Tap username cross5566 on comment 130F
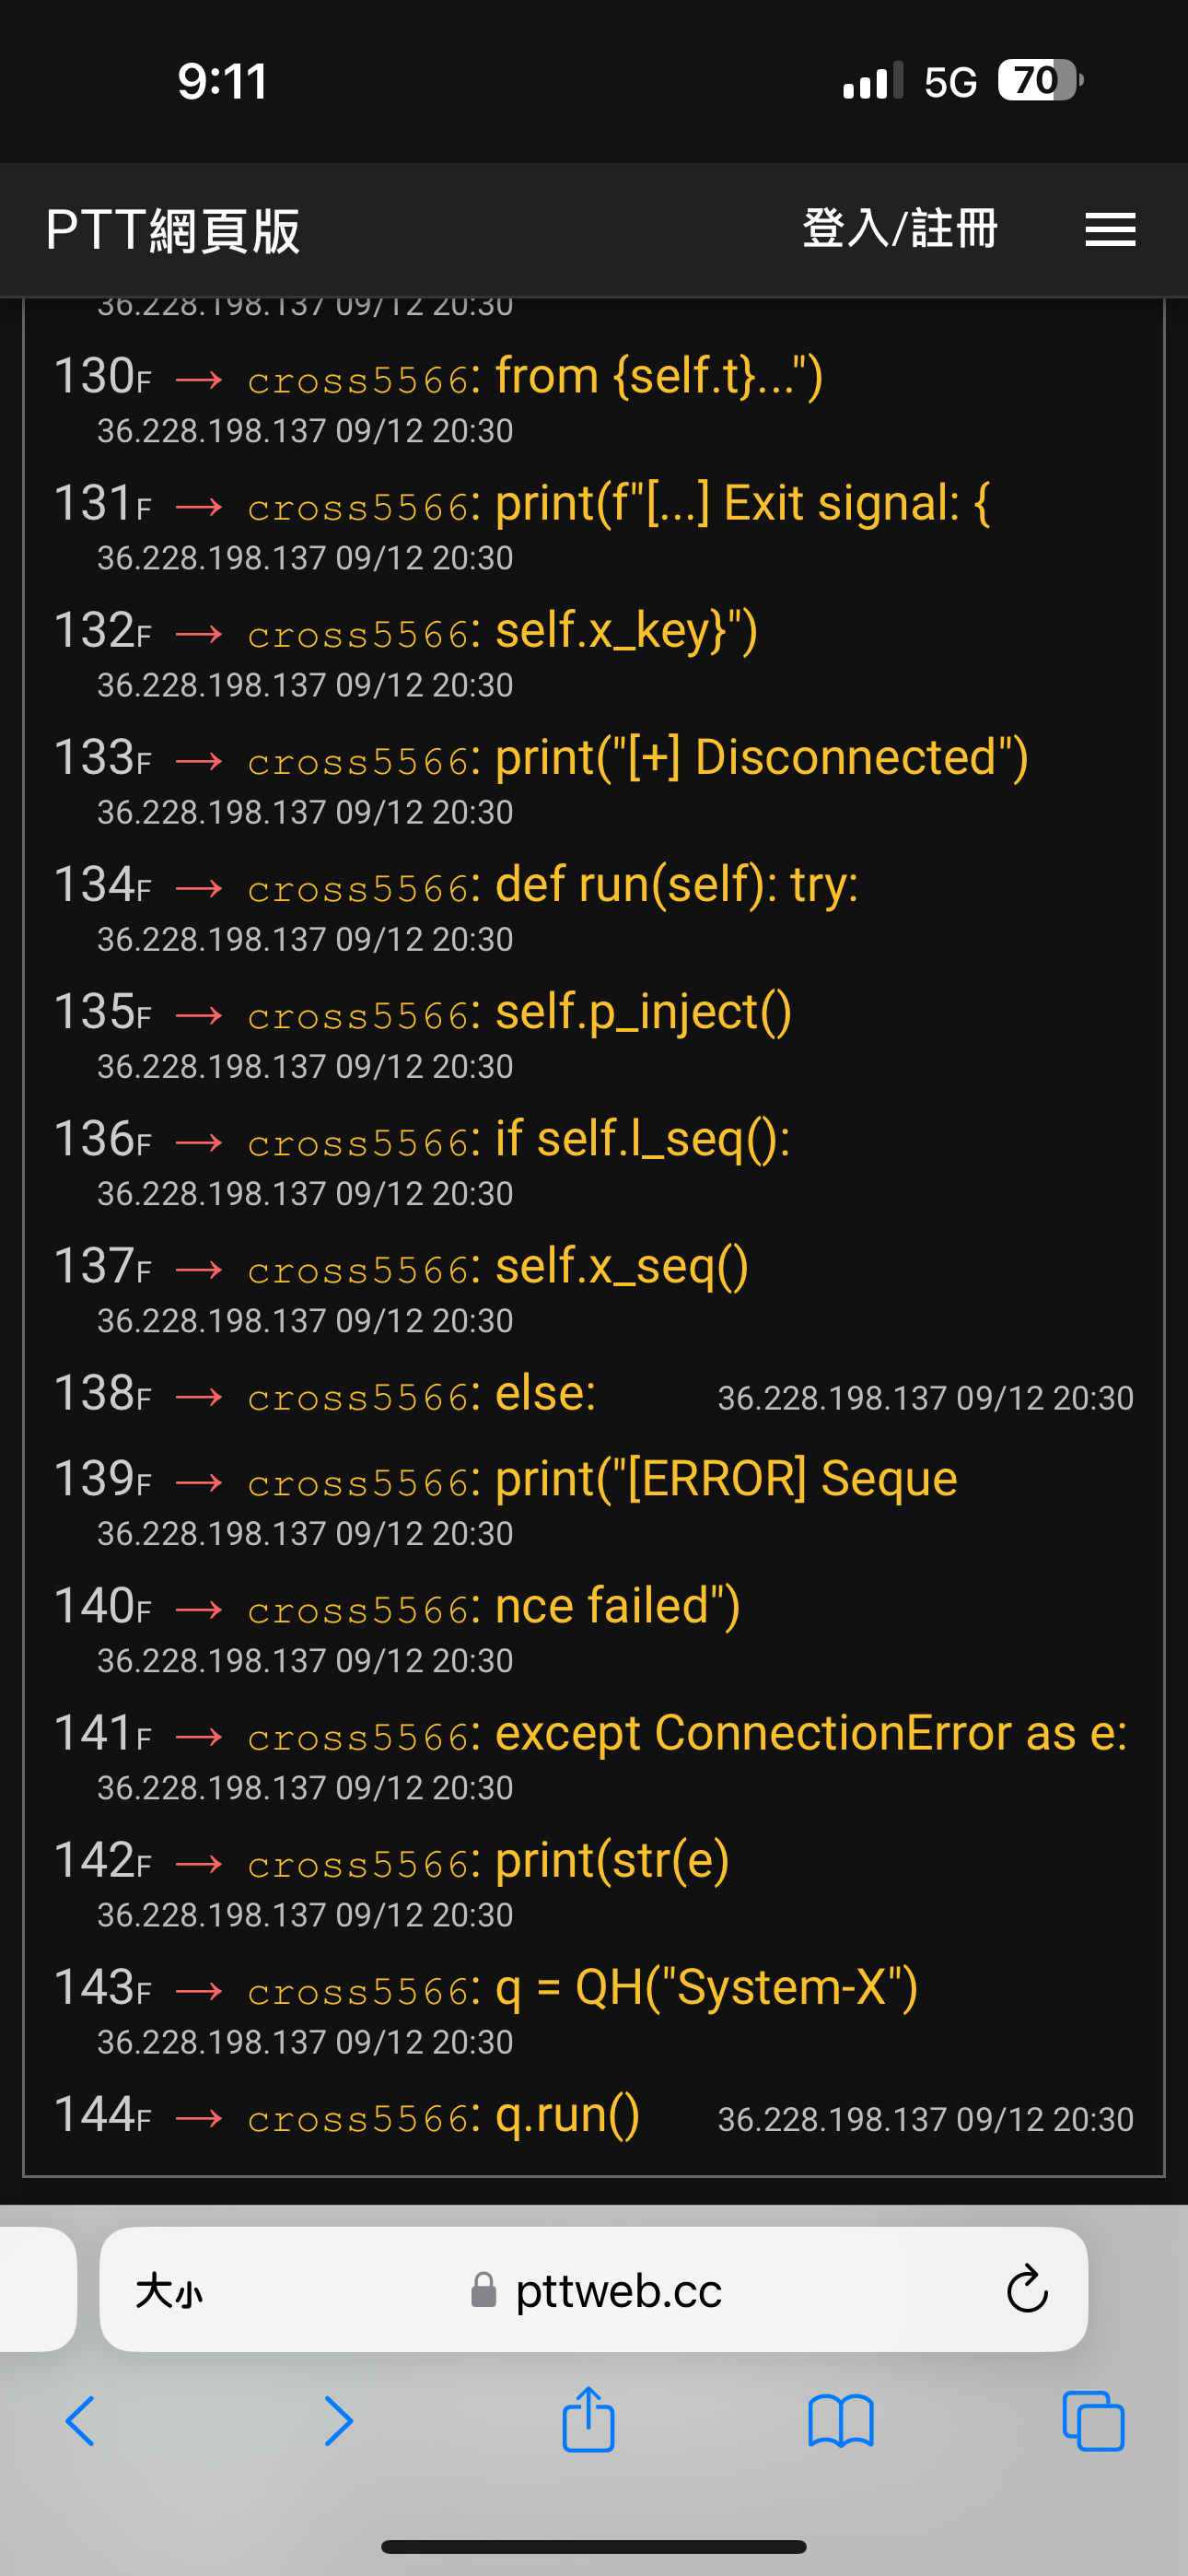The width and height of the screenshot is (1188, 2576). tap(358, 380)
